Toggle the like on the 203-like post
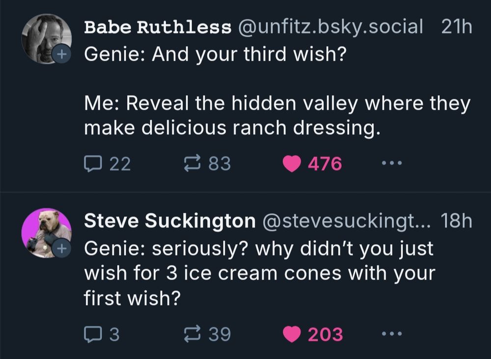This screenshot has width=491, height=359. tap(292, 334)
